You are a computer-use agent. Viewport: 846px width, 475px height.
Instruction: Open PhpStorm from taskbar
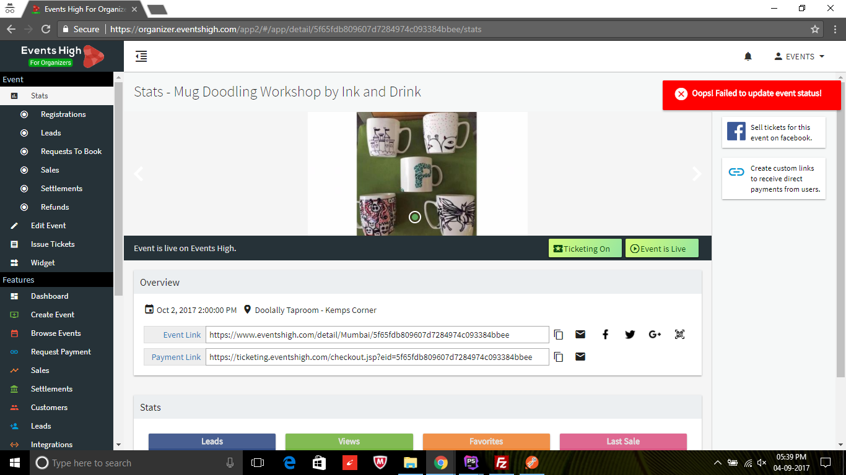tap(471, 463)
